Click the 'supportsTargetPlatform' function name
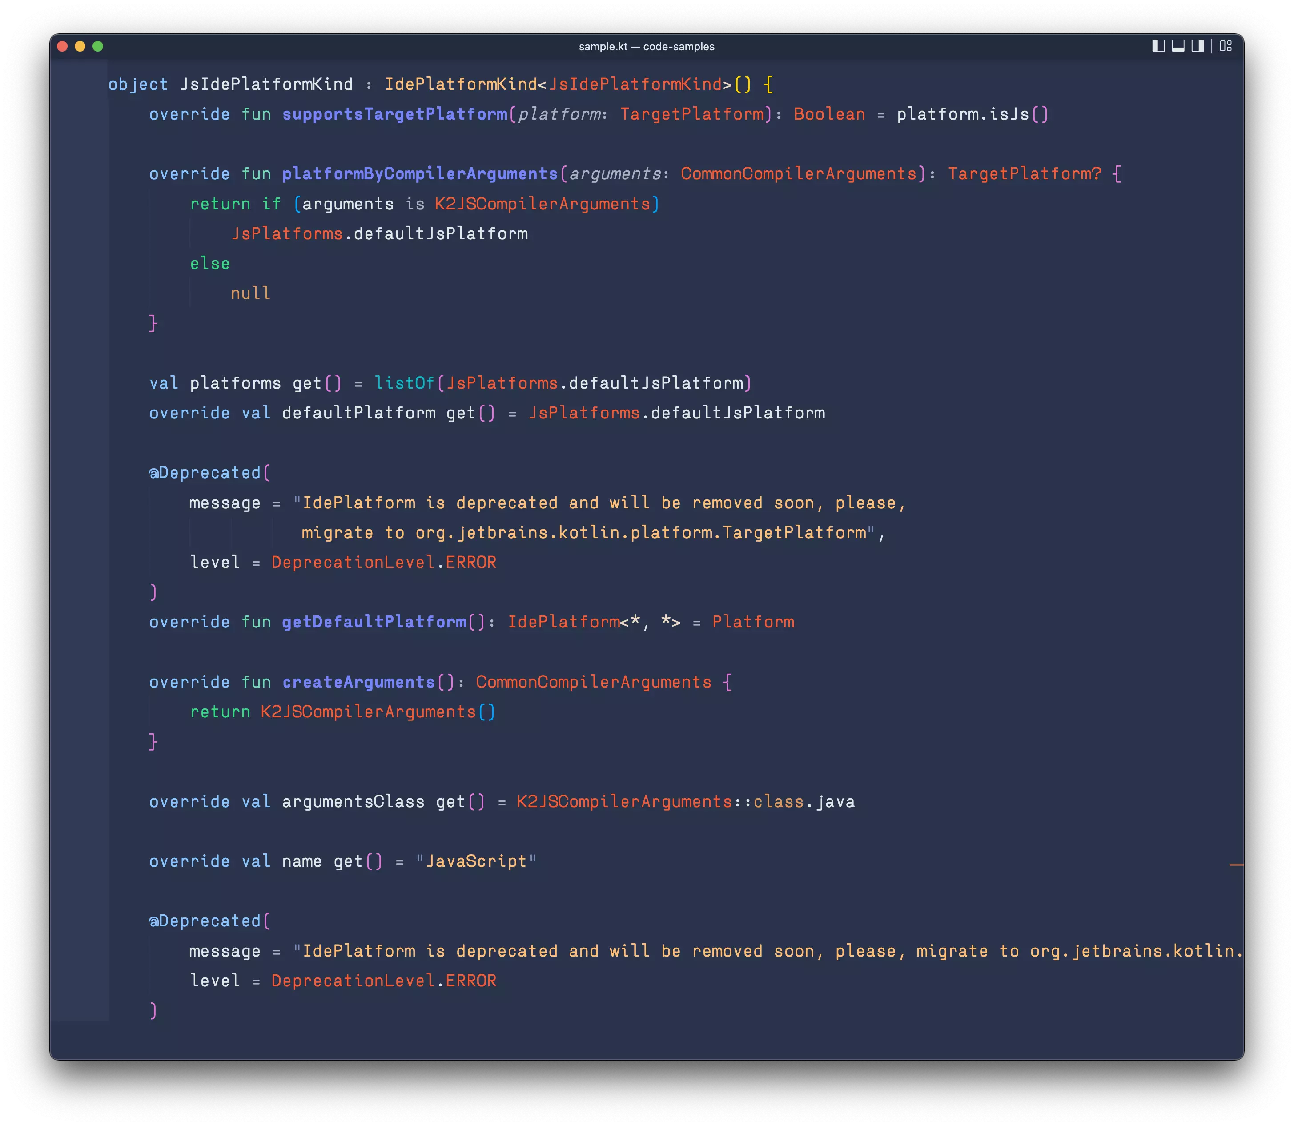Viewport: 1294px width, 1126px height. click(x=394, y=114)
